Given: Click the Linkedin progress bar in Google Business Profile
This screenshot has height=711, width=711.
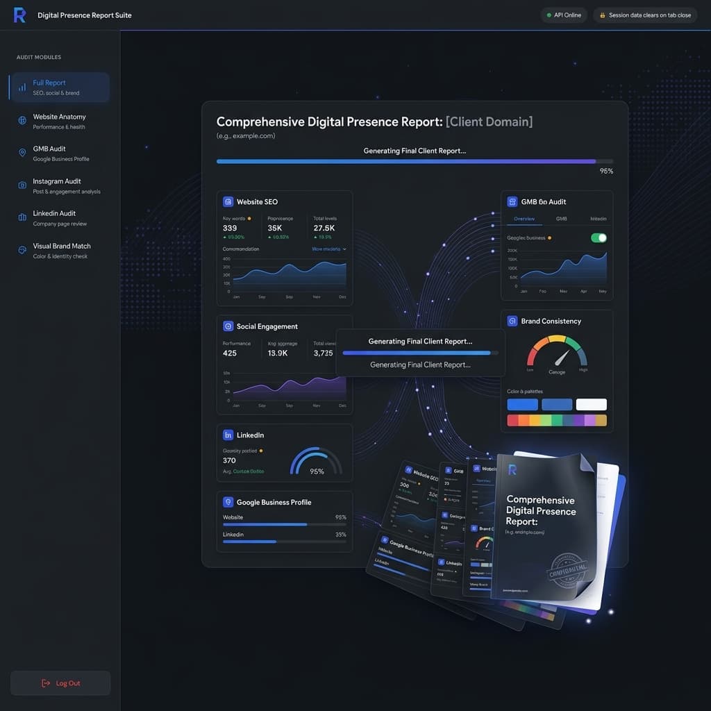Looking at the screenshot, I should (284, 542).
